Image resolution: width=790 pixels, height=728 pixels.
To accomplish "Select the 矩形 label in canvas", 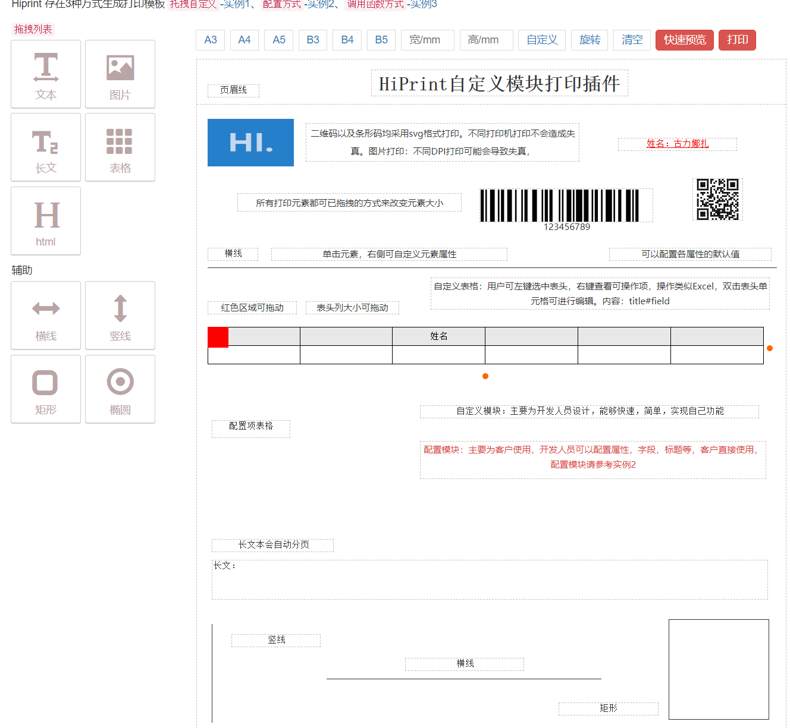I will 609,708.
